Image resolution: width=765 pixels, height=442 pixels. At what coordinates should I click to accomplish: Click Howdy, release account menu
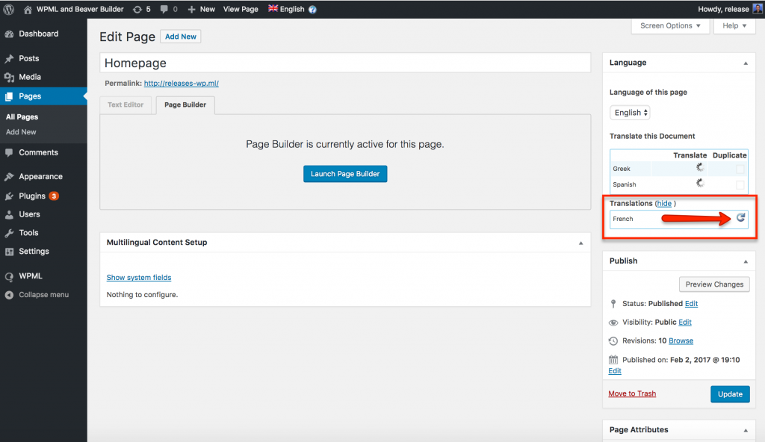tap(723, 9)
